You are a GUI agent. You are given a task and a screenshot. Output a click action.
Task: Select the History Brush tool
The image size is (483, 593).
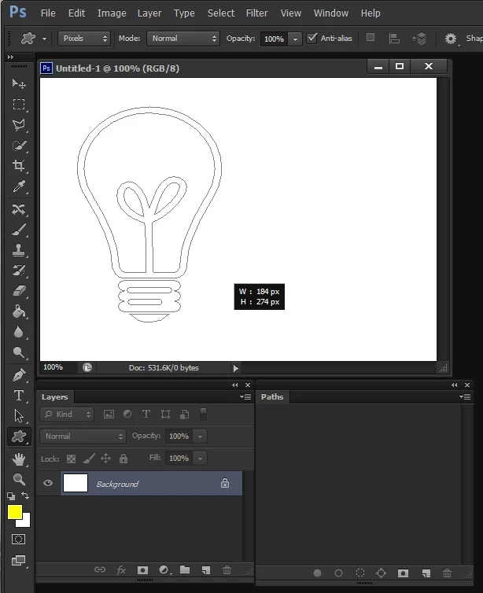(x=19, y=271)
